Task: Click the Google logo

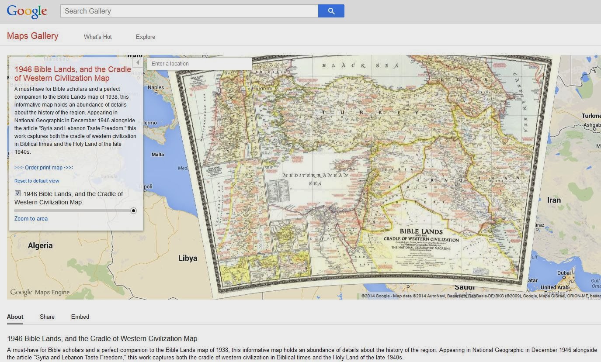Action: pos(27,11)
